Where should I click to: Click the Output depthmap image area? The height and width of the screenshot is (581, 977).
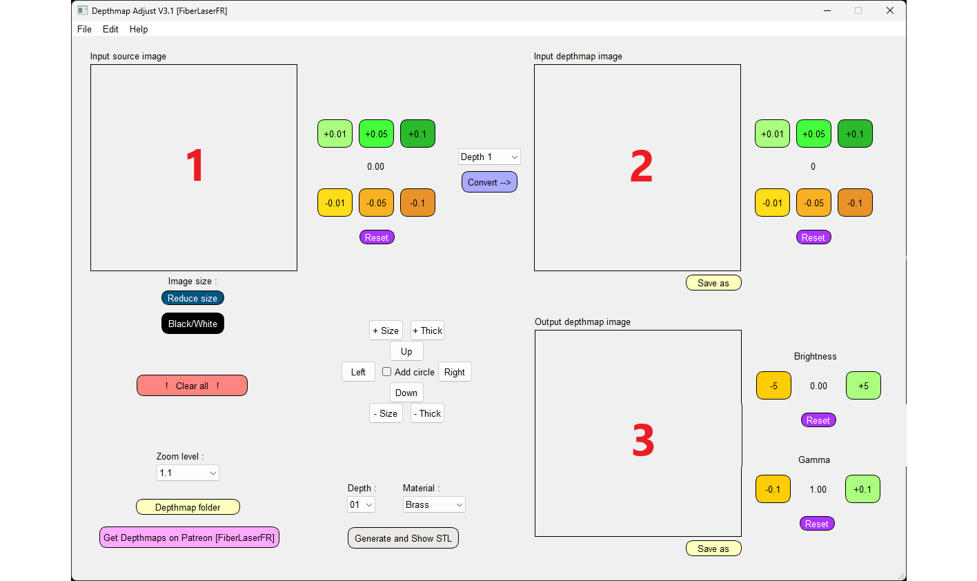pyautogui.click(x=638, y=433)
